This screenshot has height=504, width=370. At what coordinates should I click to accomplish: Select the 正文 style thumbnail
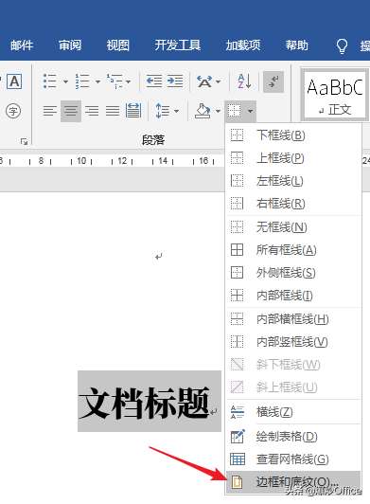point(335,95)
